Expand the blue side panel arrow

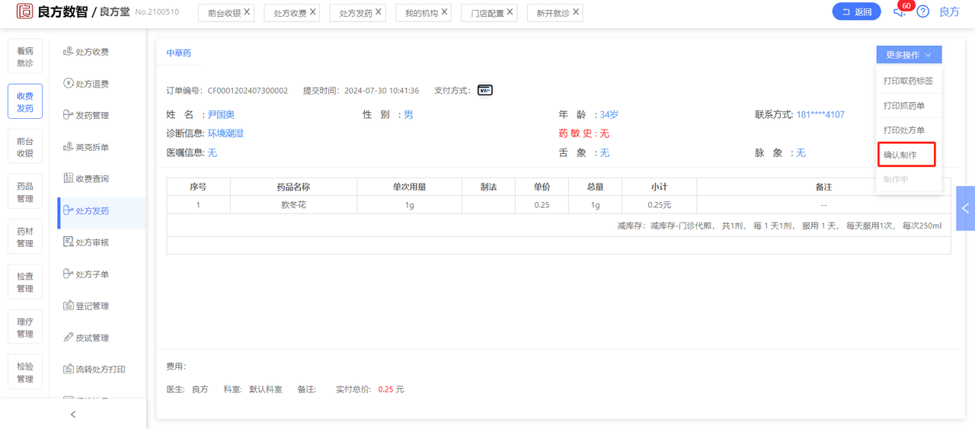[965, 208]
